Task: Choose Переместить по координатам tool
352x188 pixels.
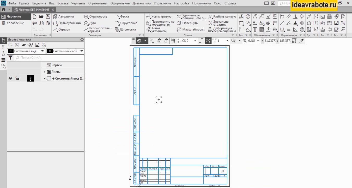Action: tap(160, 23)
